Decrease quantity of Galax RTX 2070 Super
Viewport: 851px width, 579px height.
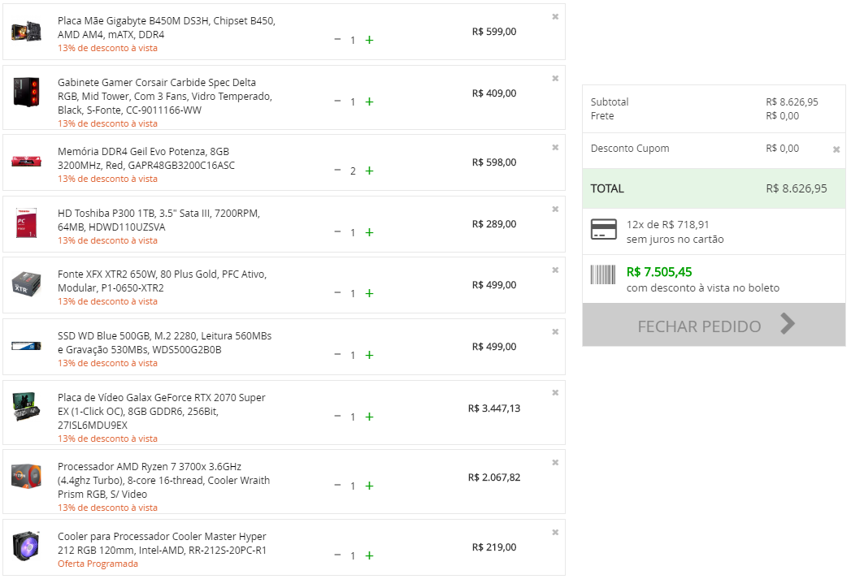coord(337,417)
